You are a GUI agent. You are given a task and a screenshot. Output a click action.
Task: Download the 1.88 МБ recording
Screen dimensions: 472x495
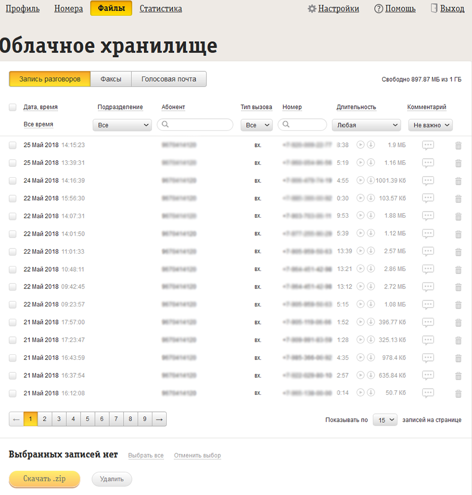coord(371,215)
